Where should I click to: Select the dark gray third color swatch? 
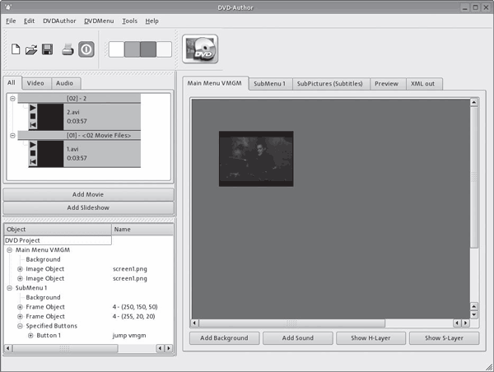tap(148, 49)
